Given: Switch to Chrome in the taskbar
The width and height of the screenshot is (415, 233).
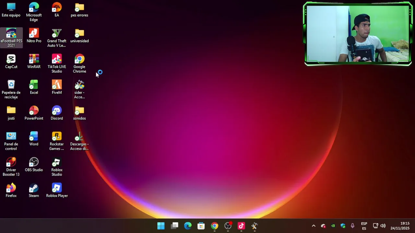Looking at the screenshot, I should pos(215,226).
